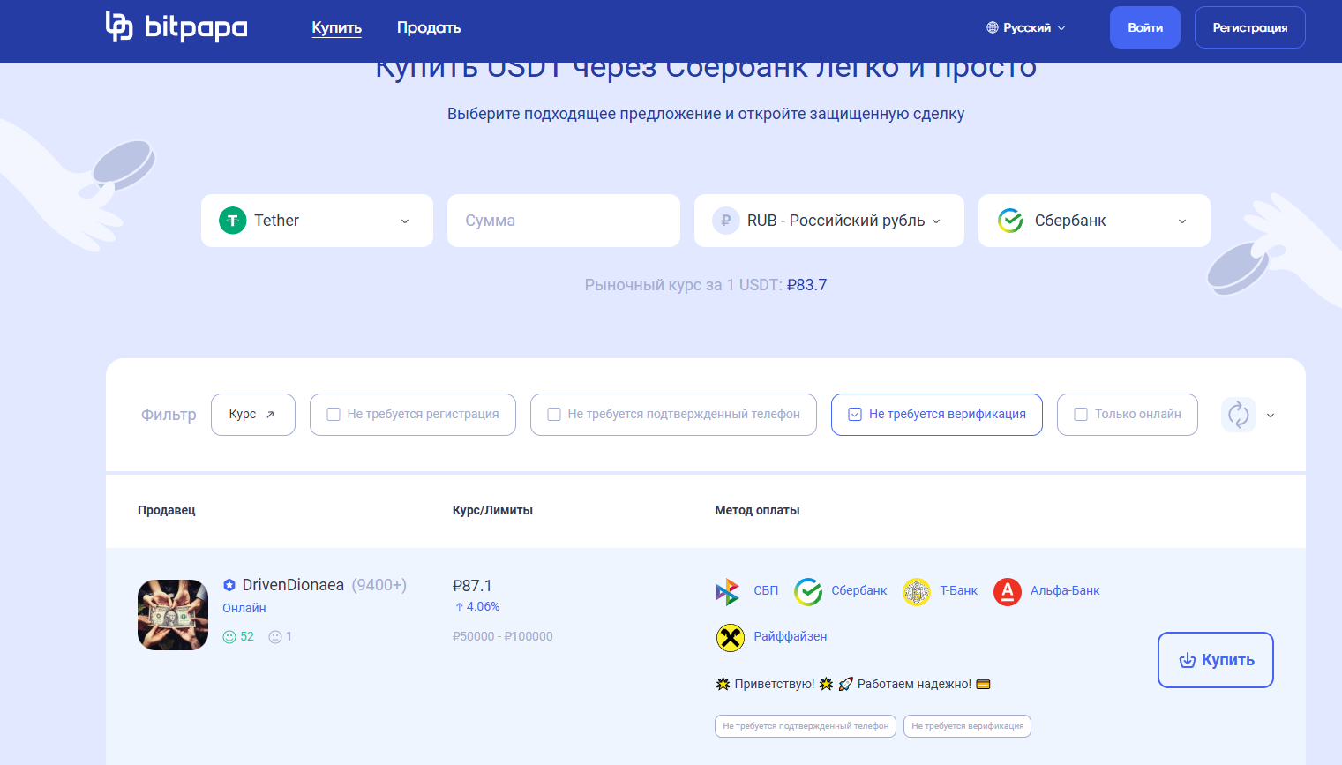This screenshot has height=765, width=1342.
Task: Click the СБП payment method link
Action: 766,591
